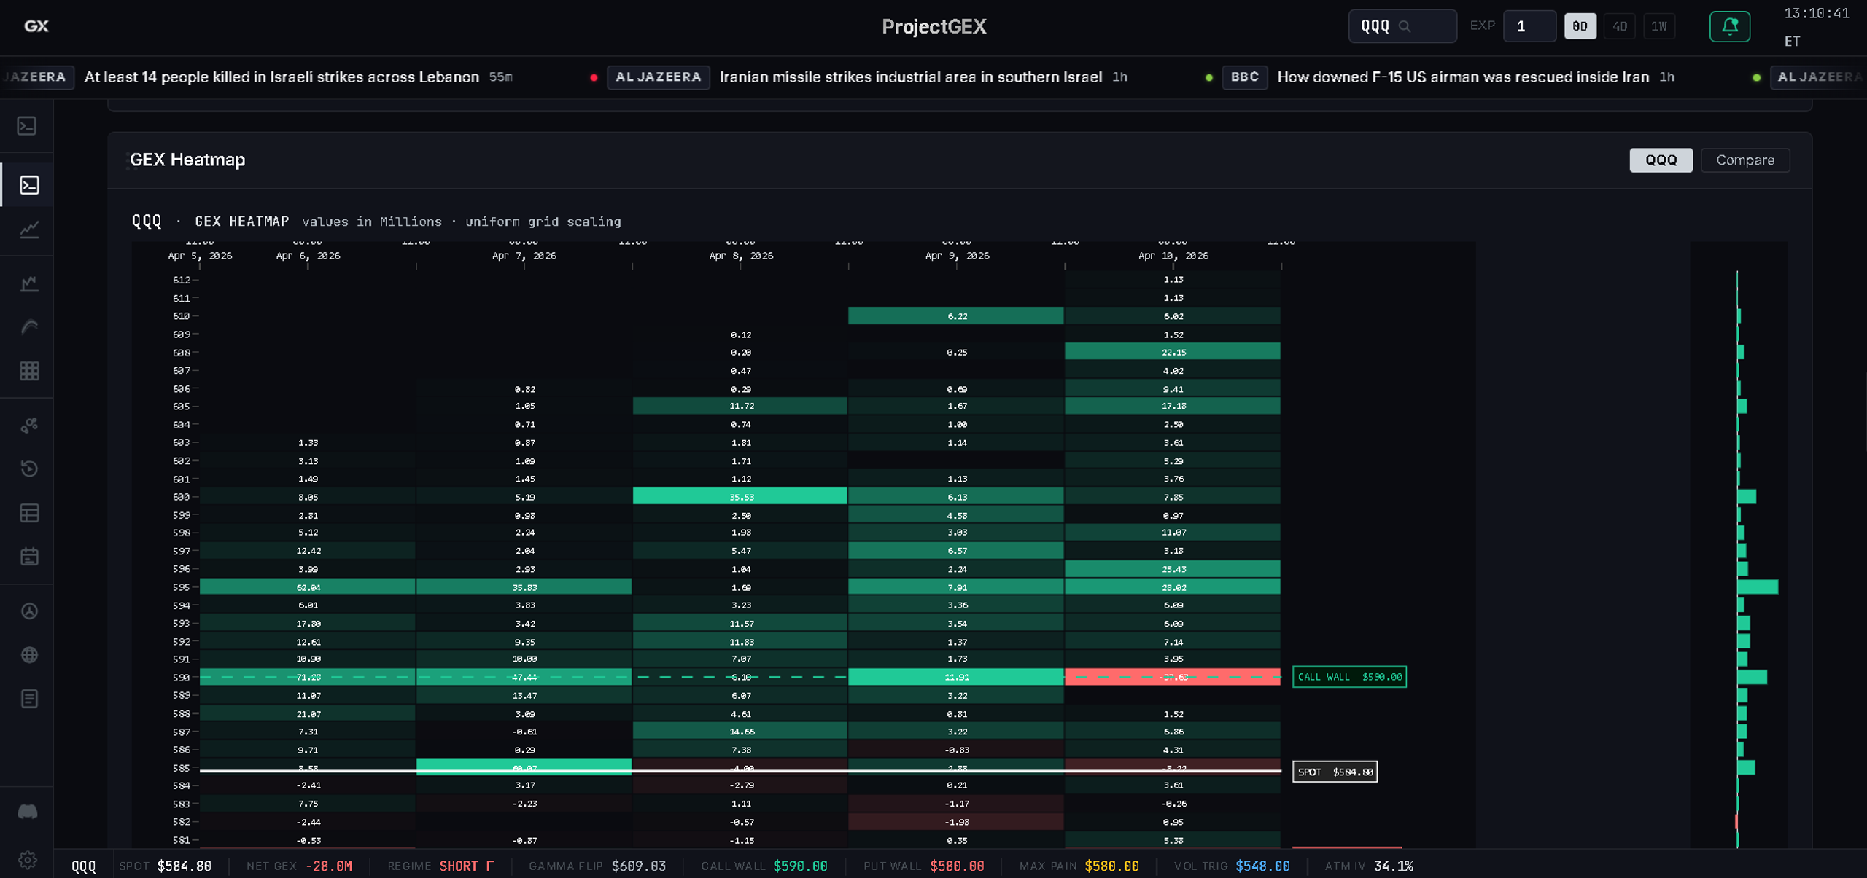Click the green alerts bell icon

[1729, 26]
